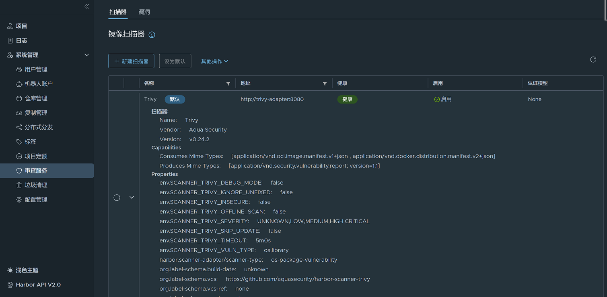Open the Harbor API V2.0 link
The height and width of the screenshot is (297, 607).
(x=38, y=285)
